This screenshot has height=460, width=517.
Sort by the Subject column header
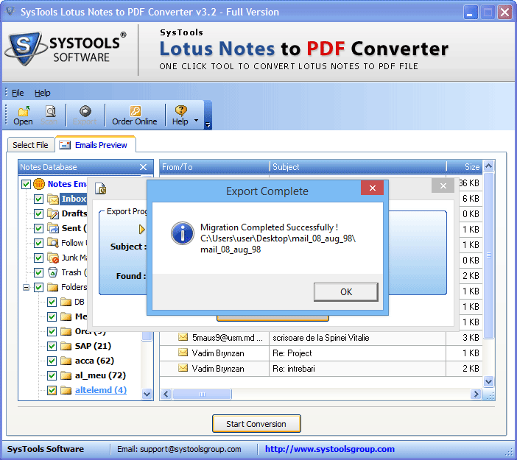tap(358, 167)
